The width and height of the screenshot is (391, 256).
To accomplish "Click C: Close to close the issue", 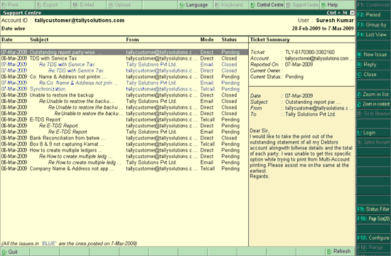I will (x=373, y=75).
